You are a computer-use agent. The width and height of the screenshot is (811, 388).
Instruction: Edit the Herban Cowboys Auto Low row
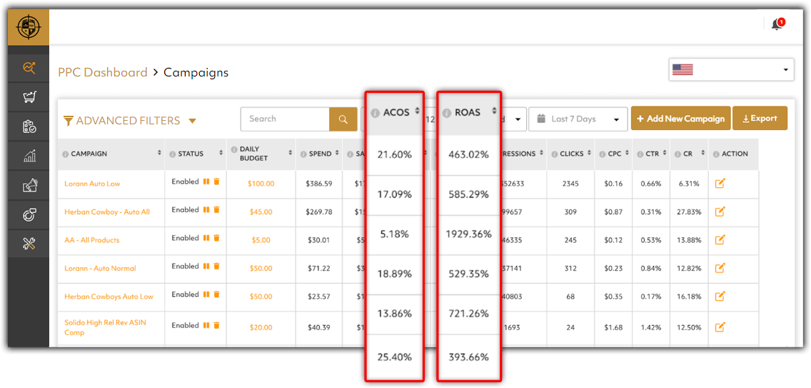pyautogui.click(x=720, y=297)
